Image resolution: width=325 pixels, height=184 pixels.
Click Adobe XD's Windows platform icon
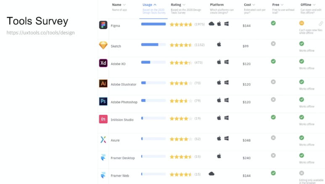[x=226, y=62]
